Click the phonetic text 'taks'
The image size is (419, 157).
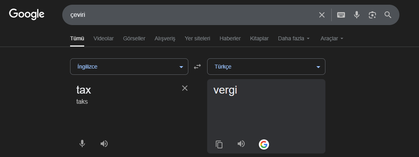82,101
